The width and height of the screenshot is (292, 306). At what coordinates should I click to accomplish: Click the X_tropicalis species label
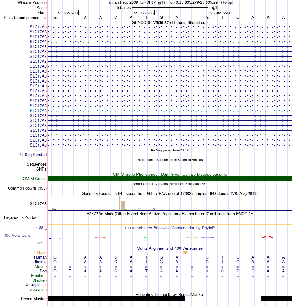click(36, 285)
